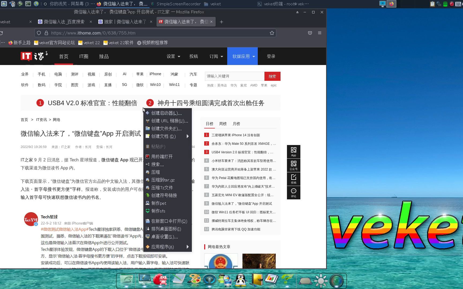This screenshot has height=289, width=463.
Task: Open the headline USB4 V2.0 标准官宣
Action: [x=92, y=103]
